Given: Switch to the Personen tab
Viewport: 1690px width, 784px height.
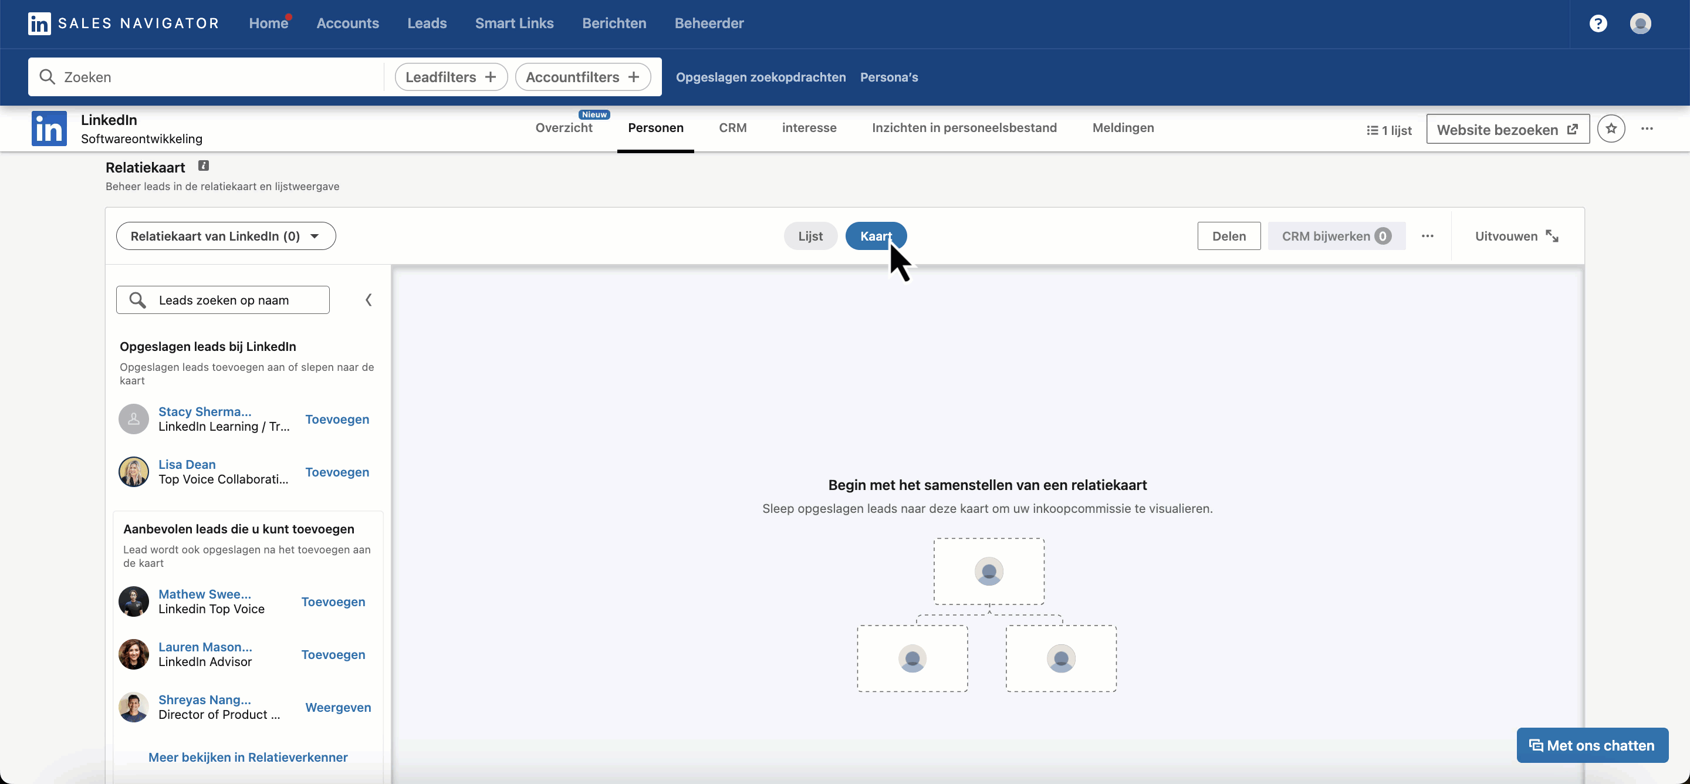Looking at the screenshot, I should (x=655, y=128).
